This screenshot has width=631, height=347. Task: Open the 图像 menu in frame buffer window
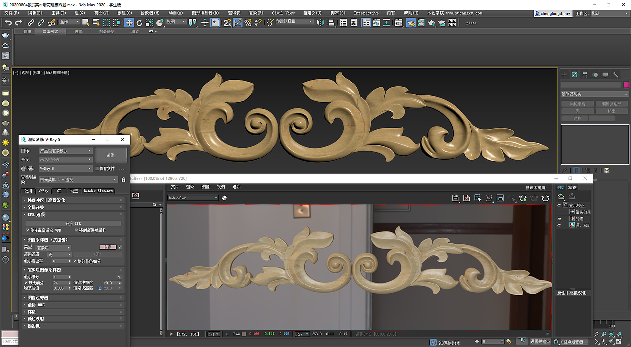pyautogui.click(x=206, y=187)
